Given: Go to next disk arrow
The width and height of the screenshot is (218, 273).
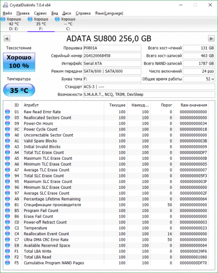Looking at the screenshot, I should pyautogui.click(x=211, y=39).
